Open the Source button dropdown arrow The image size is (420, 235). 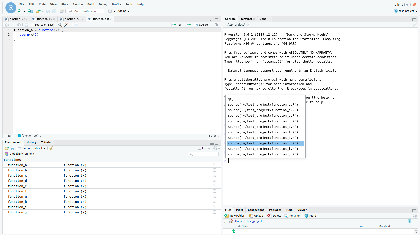pos(211,25)
